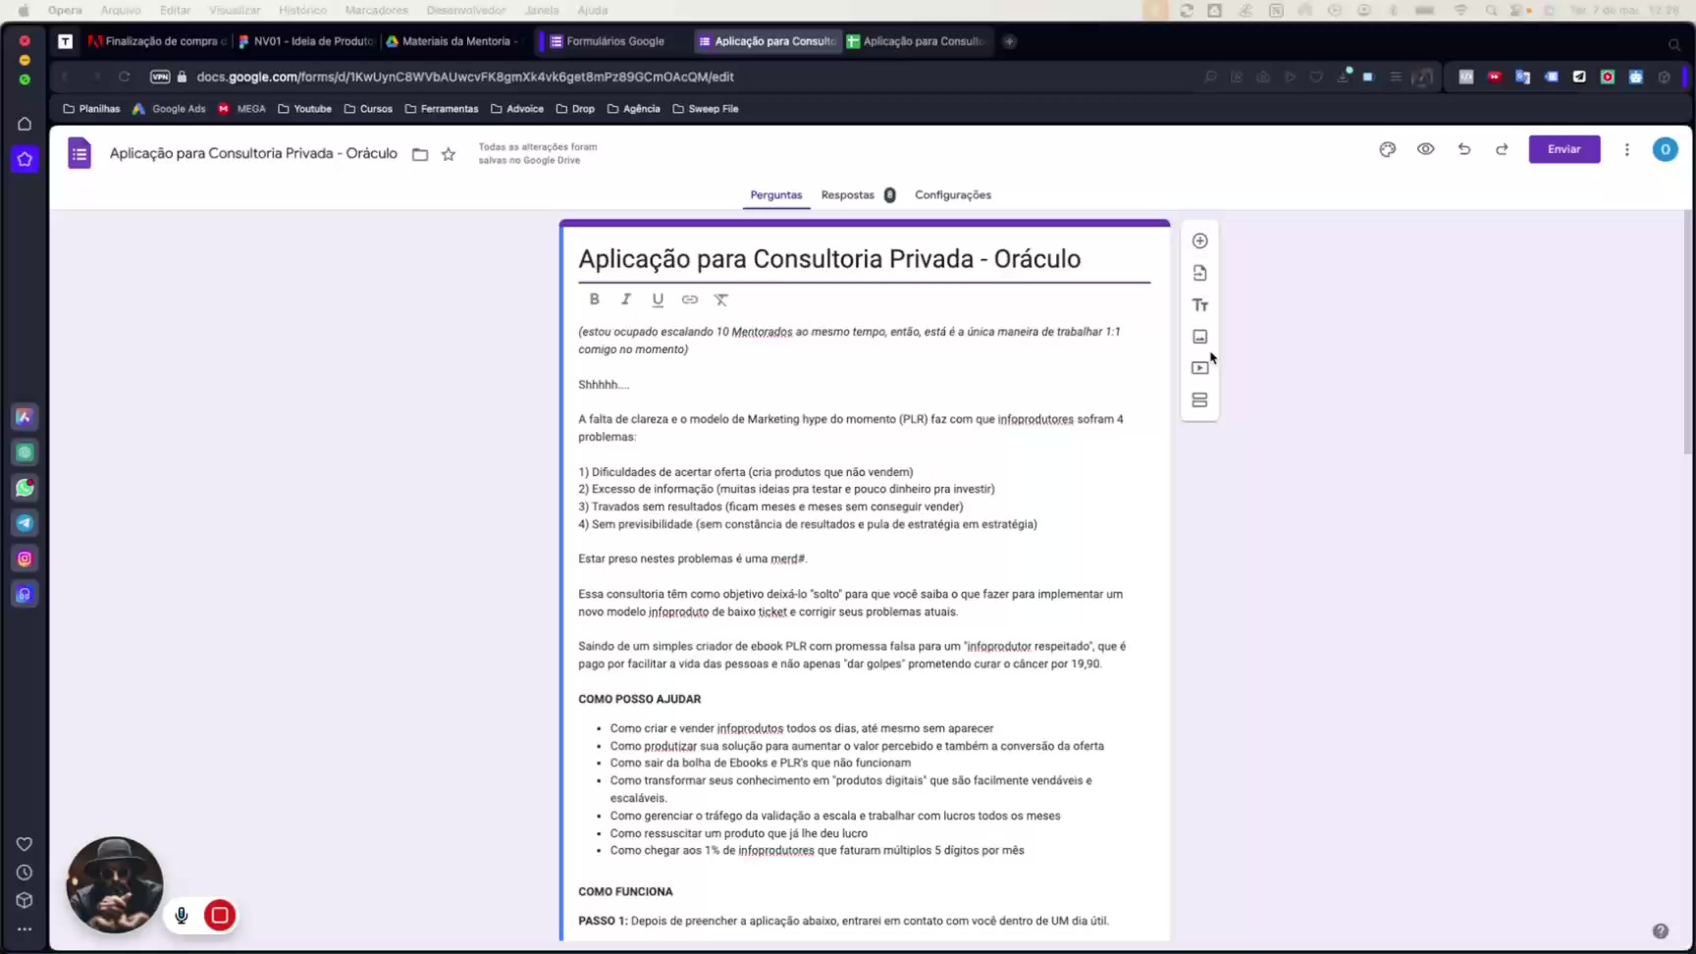Star the form document

[449, 154]
